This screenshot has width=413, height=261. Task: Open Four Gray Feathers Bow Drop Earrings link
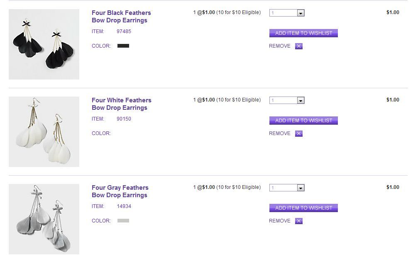120,191
